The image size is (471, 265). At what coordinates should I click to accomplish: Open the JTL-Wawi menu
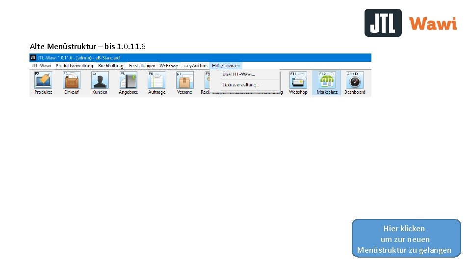tap(41, 65)
